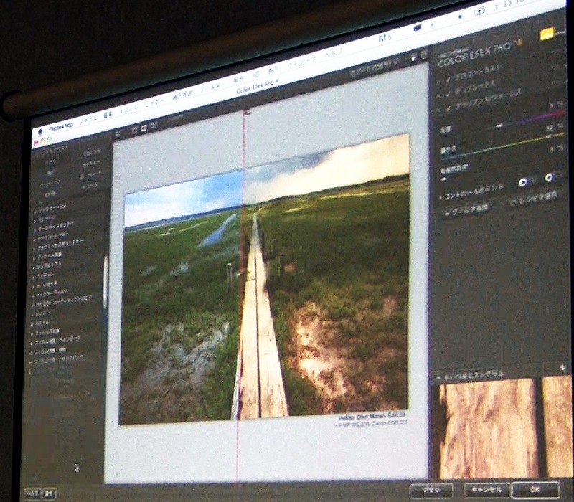The height and width of the screenshot is (502, 574).
Task: Open the ヘルプ menu in the menu bar
Action: pyautogui.click(x=334, y=53)
